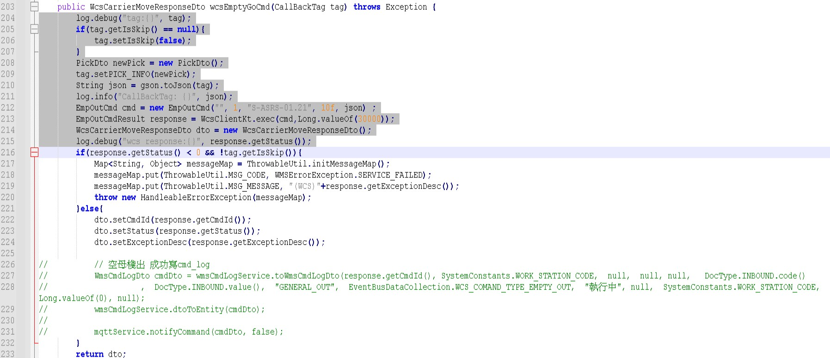Click line number 204 in the gutter

pyautogui.click(x=8, y=18)
